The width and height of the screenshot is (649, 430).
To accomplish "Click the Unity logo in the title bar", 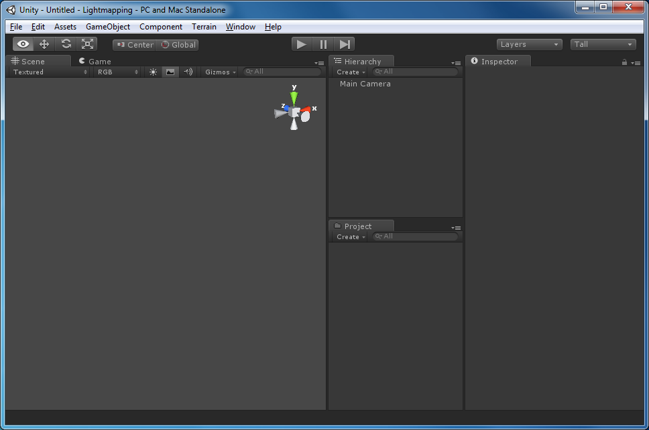I will click(11, 10).
